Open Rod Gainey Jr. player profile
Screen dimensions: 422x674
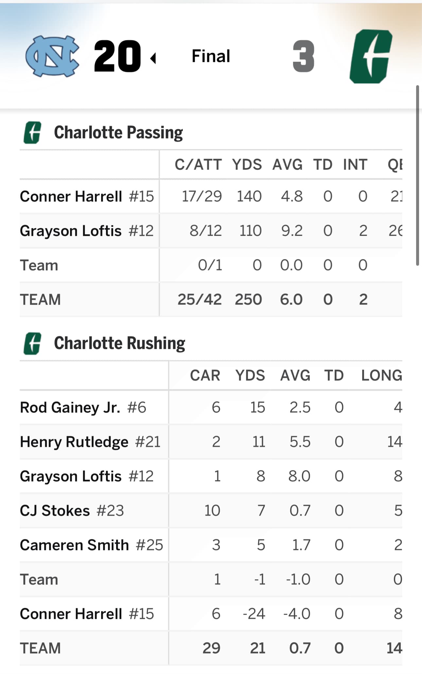[x=70, y=408]
